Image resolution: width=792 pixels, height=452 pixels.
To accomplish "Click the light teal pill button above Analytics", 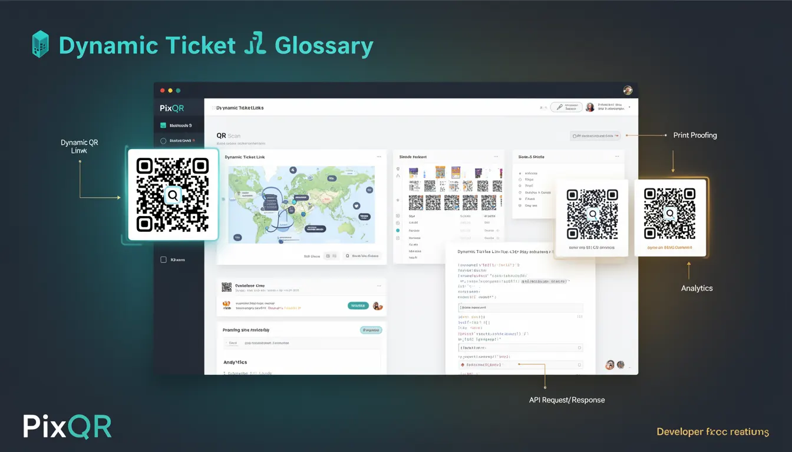I will 371,330.
